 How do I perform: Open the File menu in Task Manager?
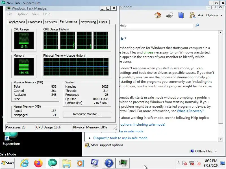click(10, 14)
